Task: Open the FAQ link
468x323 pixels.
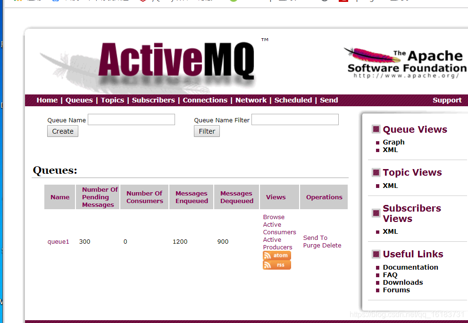Action: [x=390, y=275]
